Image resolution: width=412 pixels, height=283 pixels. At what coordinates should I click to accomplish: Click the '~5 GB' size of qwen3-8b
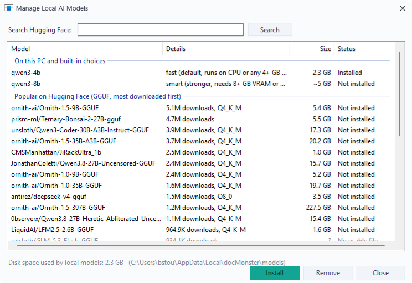[x=322, y=84]
